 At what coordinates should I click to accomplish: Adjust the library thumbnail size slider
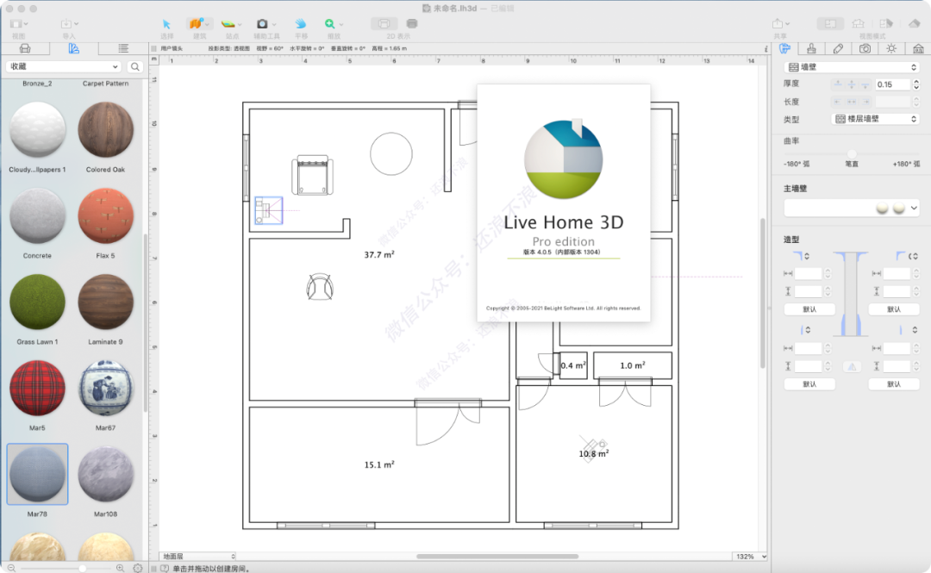83,568
